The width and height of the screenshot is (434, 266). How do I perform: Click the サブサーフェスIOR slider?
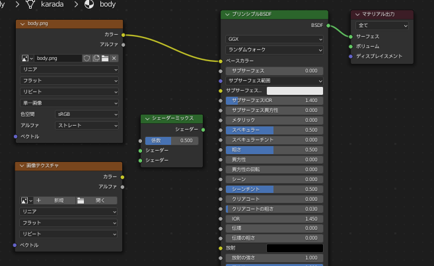click(274, 101)
